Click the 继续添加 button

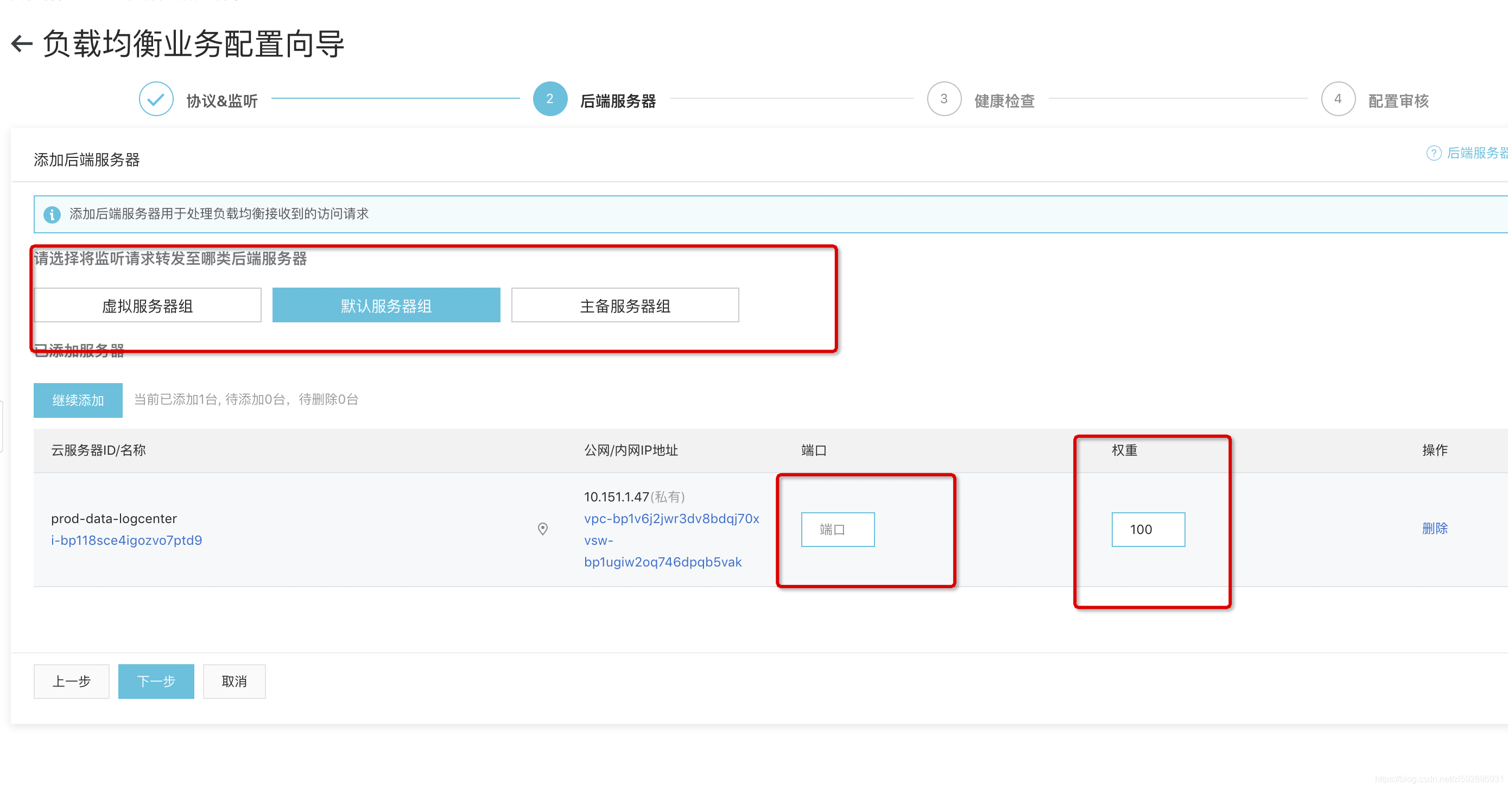click(x=78, y=400)
